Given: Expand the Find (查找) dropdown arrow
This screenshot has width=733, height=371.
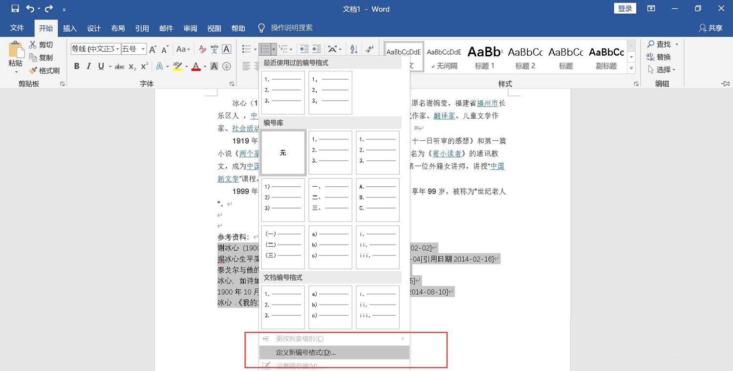Looking at the screenshot, I should pyautogui.click(x=677, y=45).
